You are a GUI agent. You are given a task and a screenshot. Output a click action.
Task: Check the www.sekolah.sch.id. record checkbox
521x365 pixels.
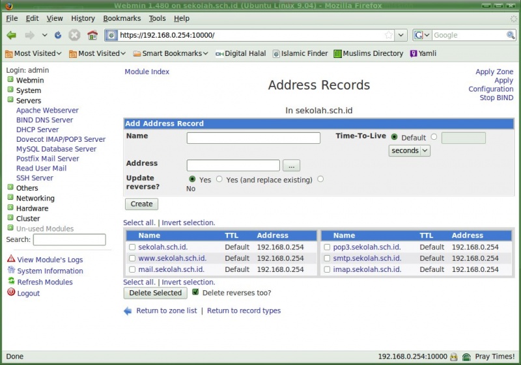point(132,258)
